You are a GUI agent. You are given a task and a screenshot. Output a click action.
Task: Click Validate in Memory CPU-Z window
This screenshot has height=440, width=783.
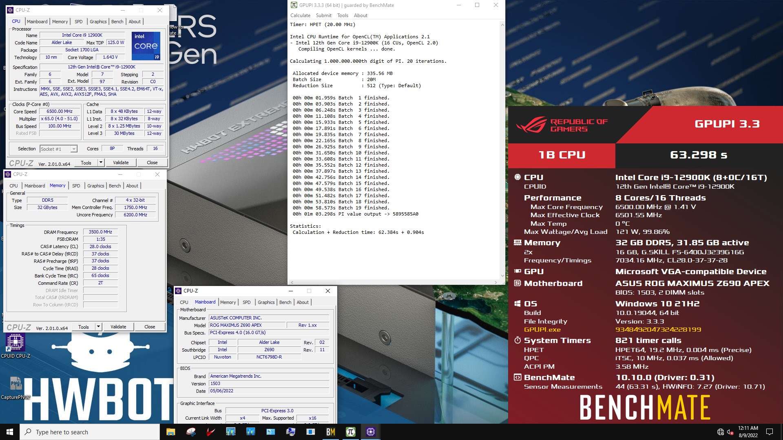point(118,327)
